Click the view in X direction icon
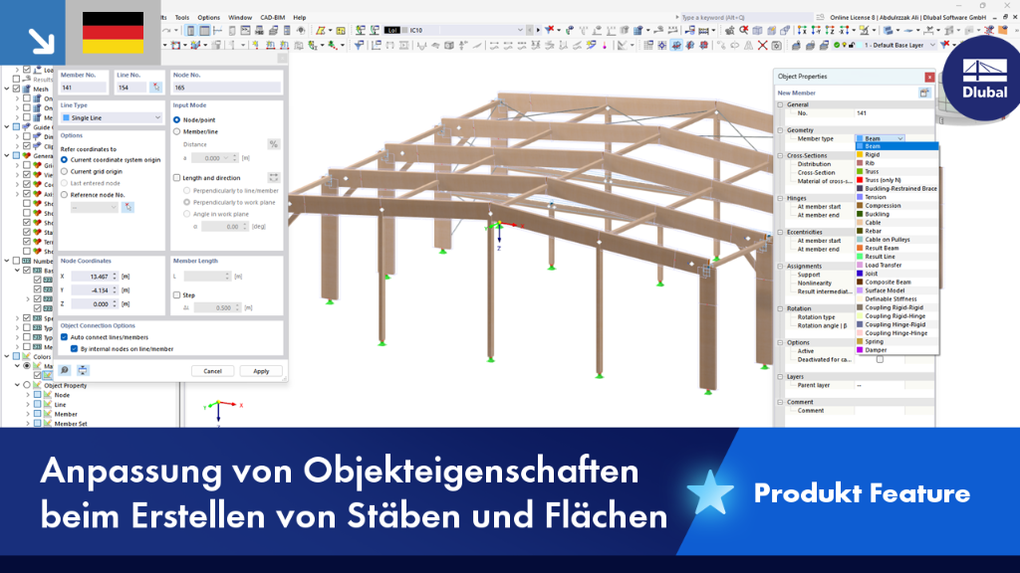 (x=802, y=31)
